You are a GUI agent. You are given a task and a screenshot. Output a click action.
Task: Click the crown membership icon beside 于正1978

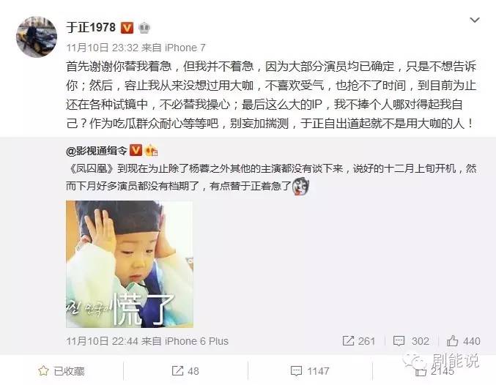(144, 28)
